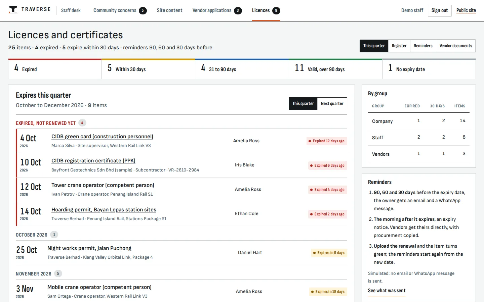
Task: Toggle to Next quarter
Action: pyautogui.click(x=332, y=104)
